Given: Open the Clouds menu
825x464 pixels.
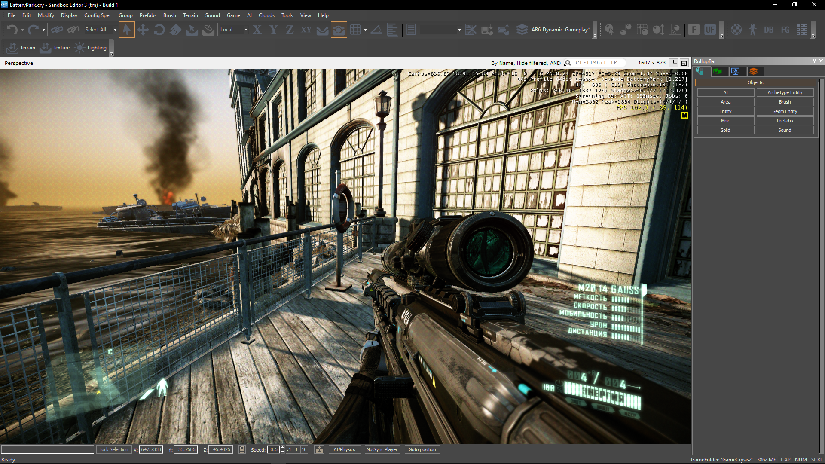Looking at the screenshot, I should [266, 15].
